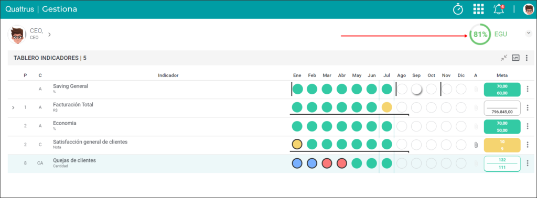Viewport: 537px width, 198px height.
Task: Click attachment clip on Facturación Total row
Action: click(x=476, y=108)
